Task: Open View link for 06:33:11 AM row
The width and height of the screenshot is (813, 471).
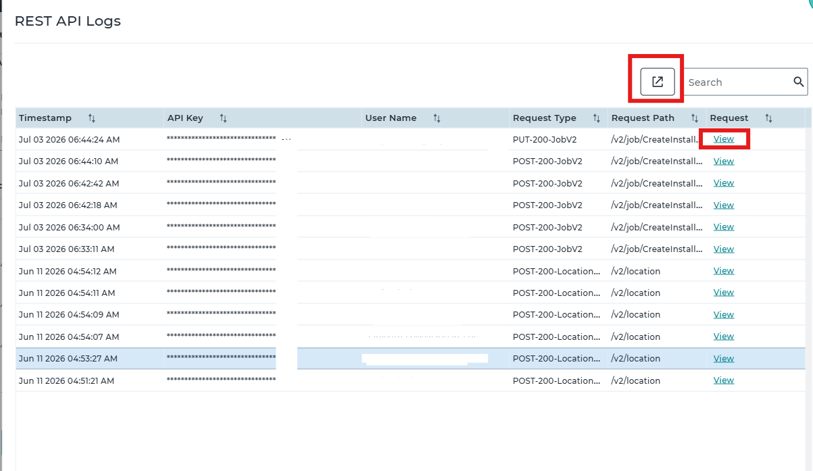Action: point(724,249)
